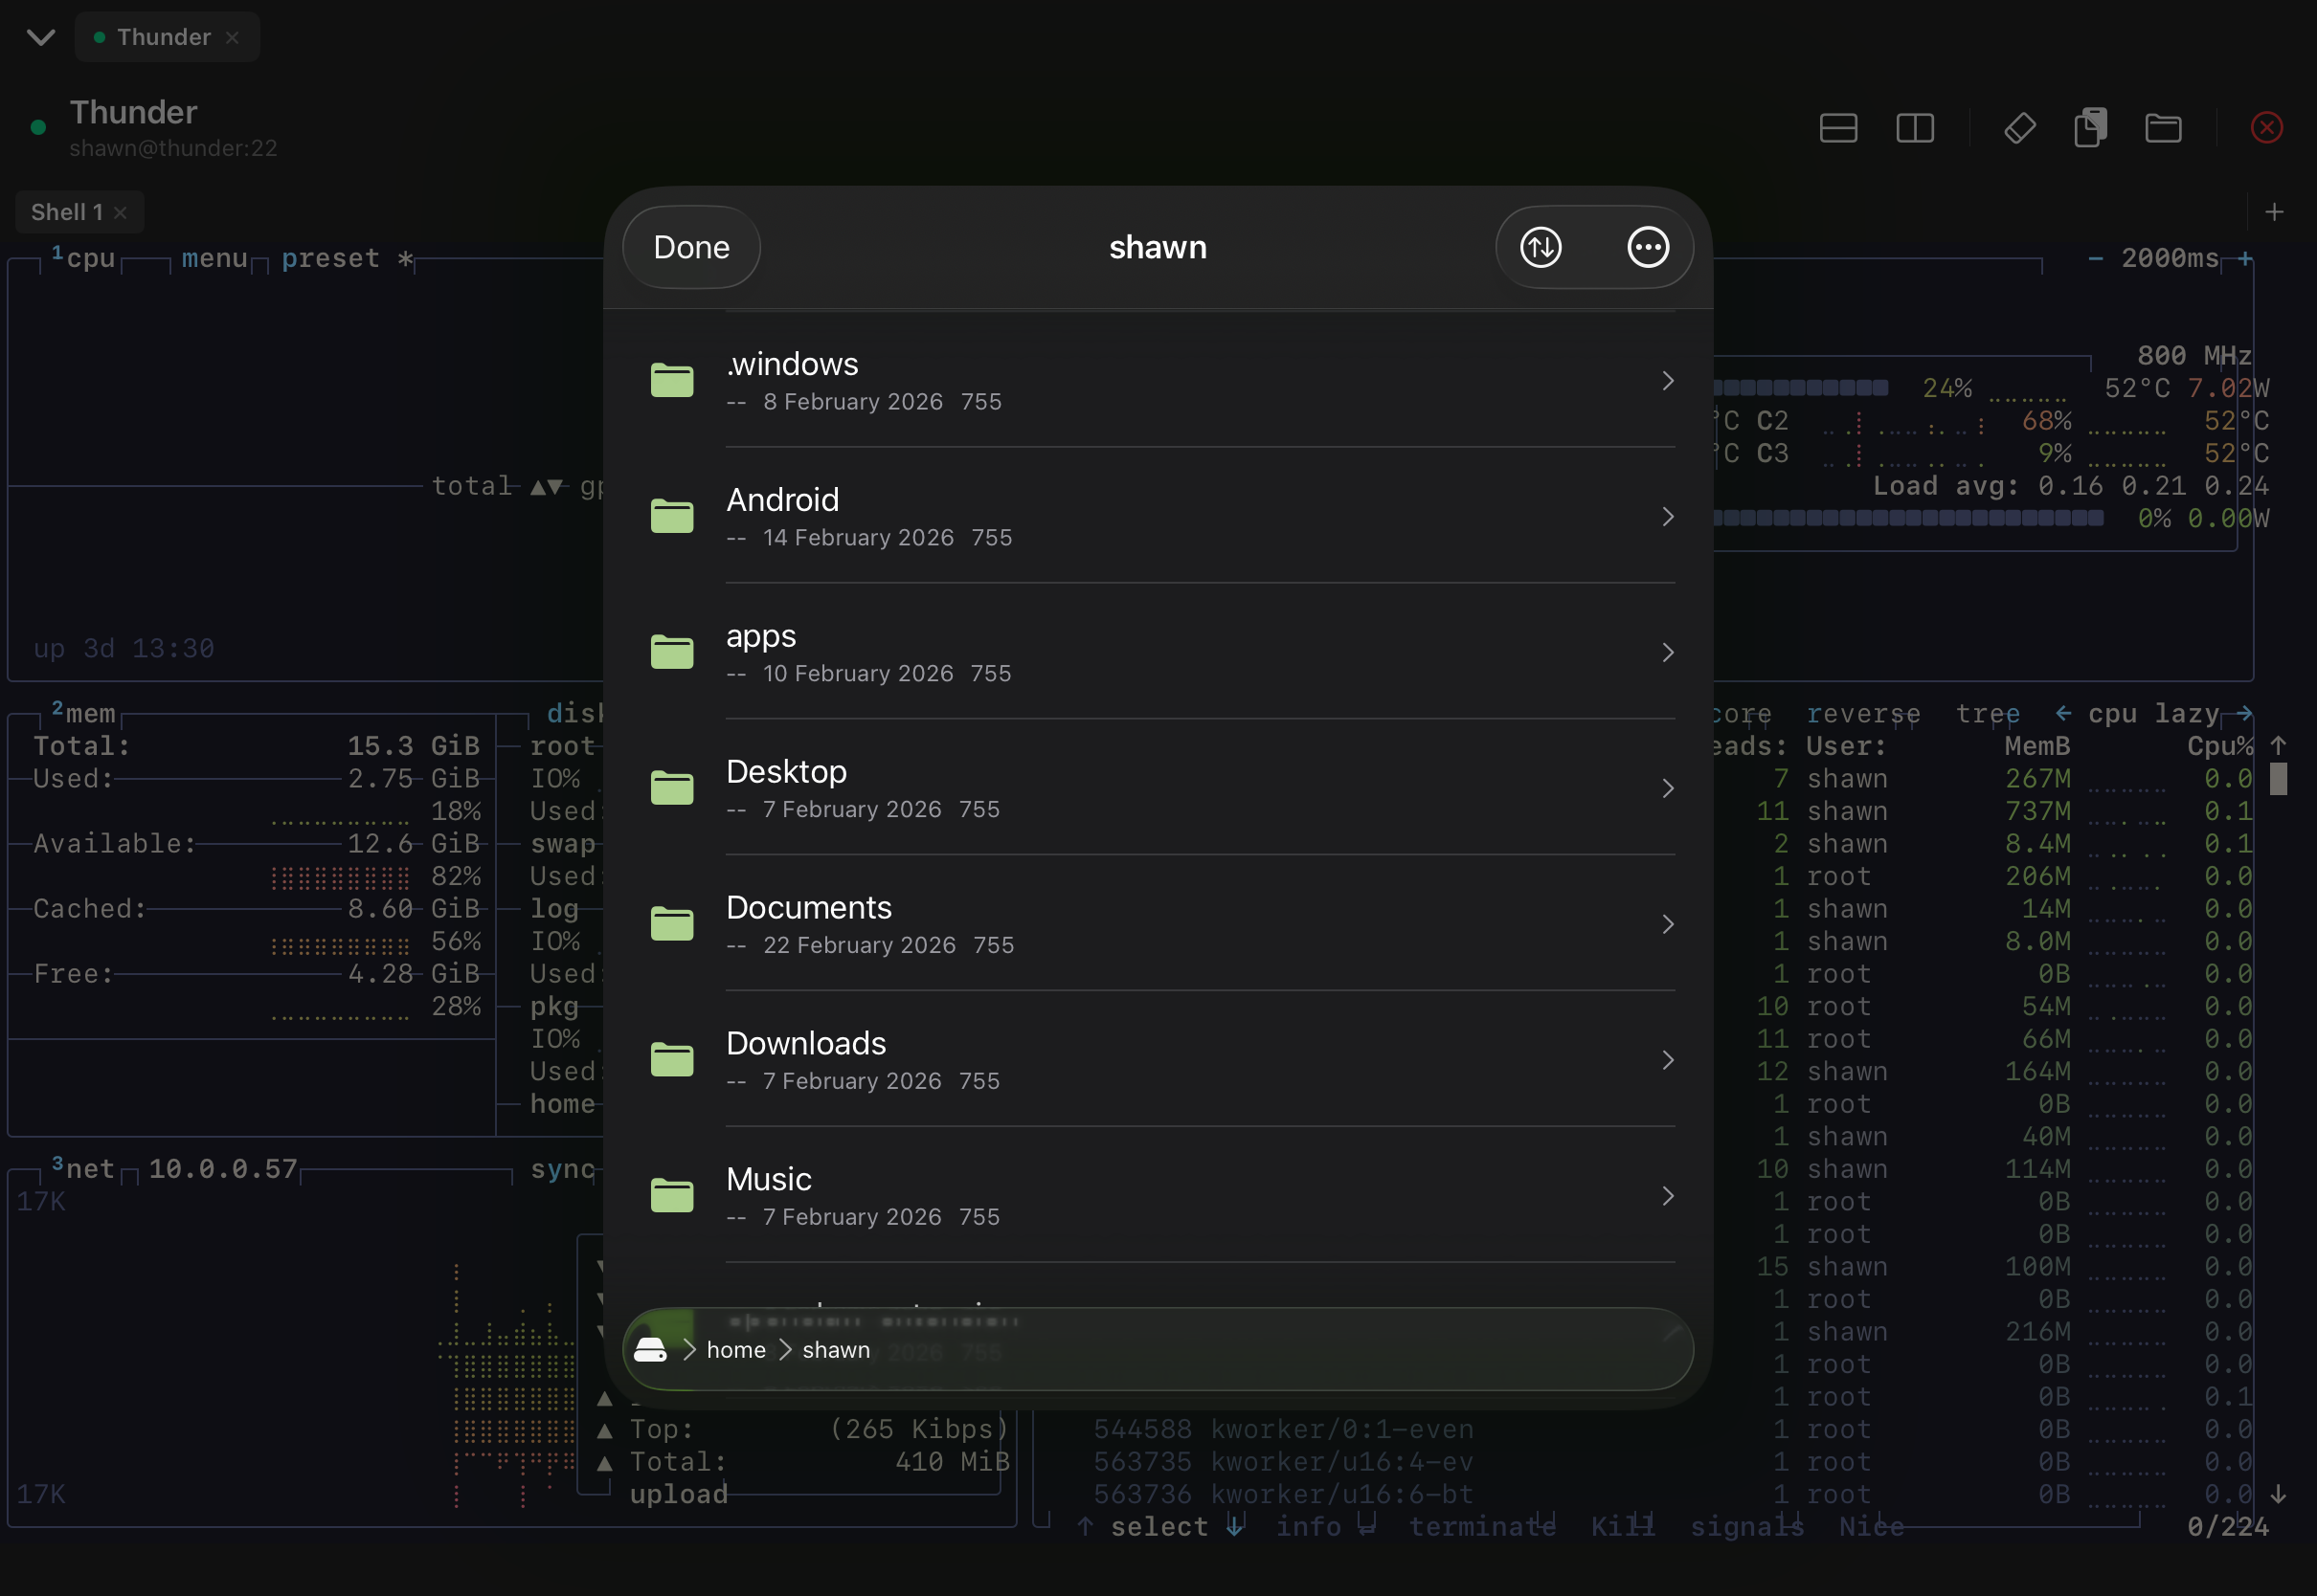Image resolution: width=2317 pixels, height=1596 pixels.
Task: Click the Done button
Action: pyautogui.click(x=689, y=247)
